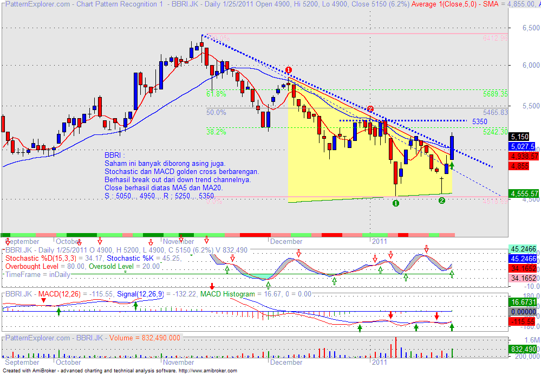Viewport: 541px width, 374px height.
Task: Click the 61.8% Fibonacci level label
Action: (216, 94)
